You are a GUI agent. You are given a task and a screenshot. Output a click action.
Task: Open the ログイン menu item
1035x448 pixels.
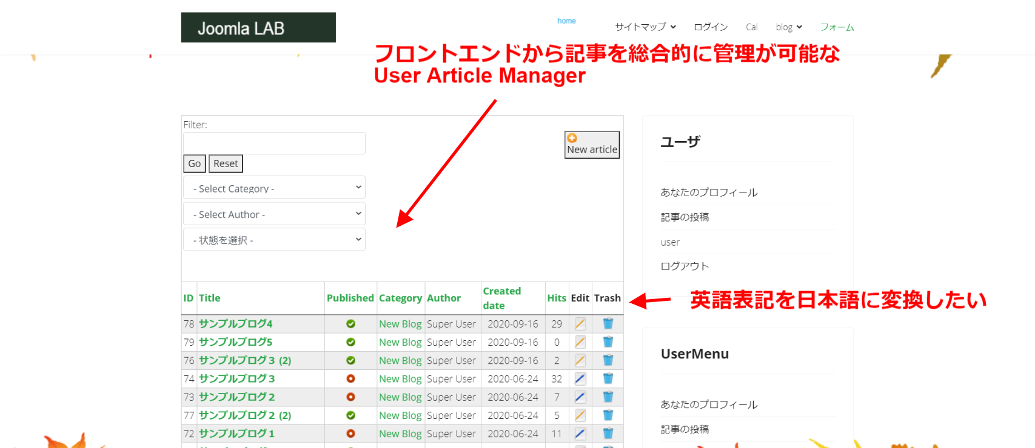pos(711,27)
